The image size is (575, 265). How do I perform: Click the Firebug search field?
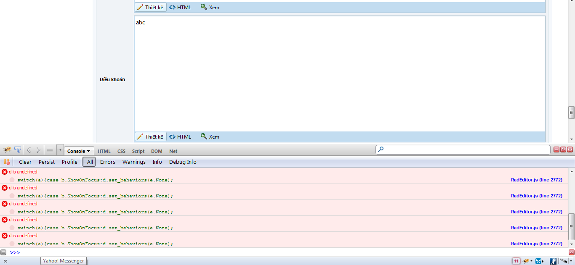(463, 150)
